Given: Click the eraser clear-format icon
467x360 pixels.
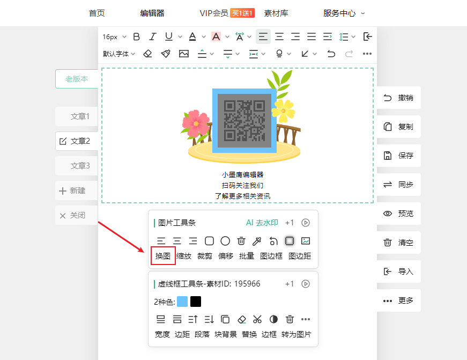Looking at the screenshot, I should [148, 54].
